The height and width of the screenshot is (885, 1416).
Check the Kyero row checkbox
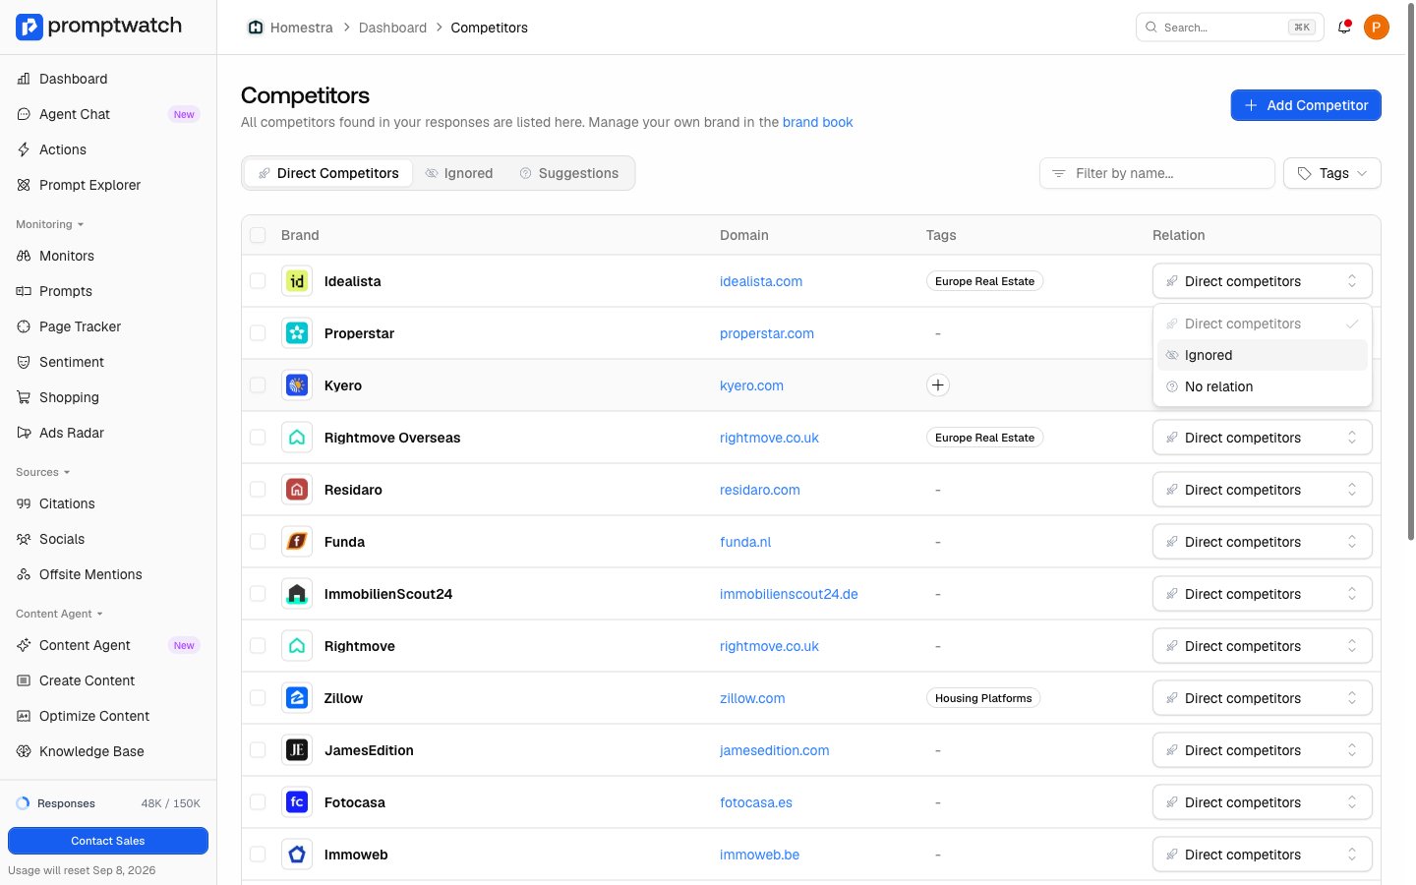click(258, 385)
